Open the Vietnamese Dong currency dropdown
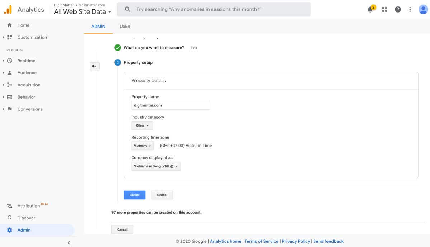Screen dimensions: 430x247 coord(156,166)
